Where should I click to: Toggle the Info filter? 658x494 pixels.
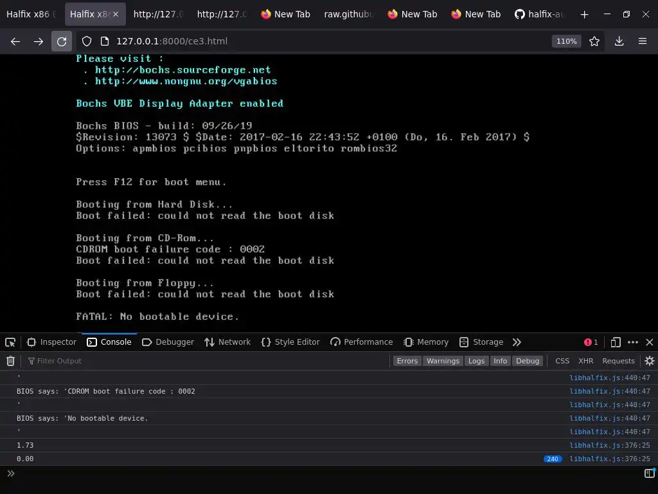coord(500,361)
